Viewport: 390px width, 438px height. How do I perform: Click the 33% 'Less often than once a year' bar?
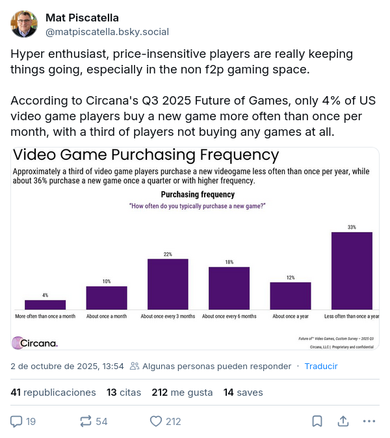352,270
